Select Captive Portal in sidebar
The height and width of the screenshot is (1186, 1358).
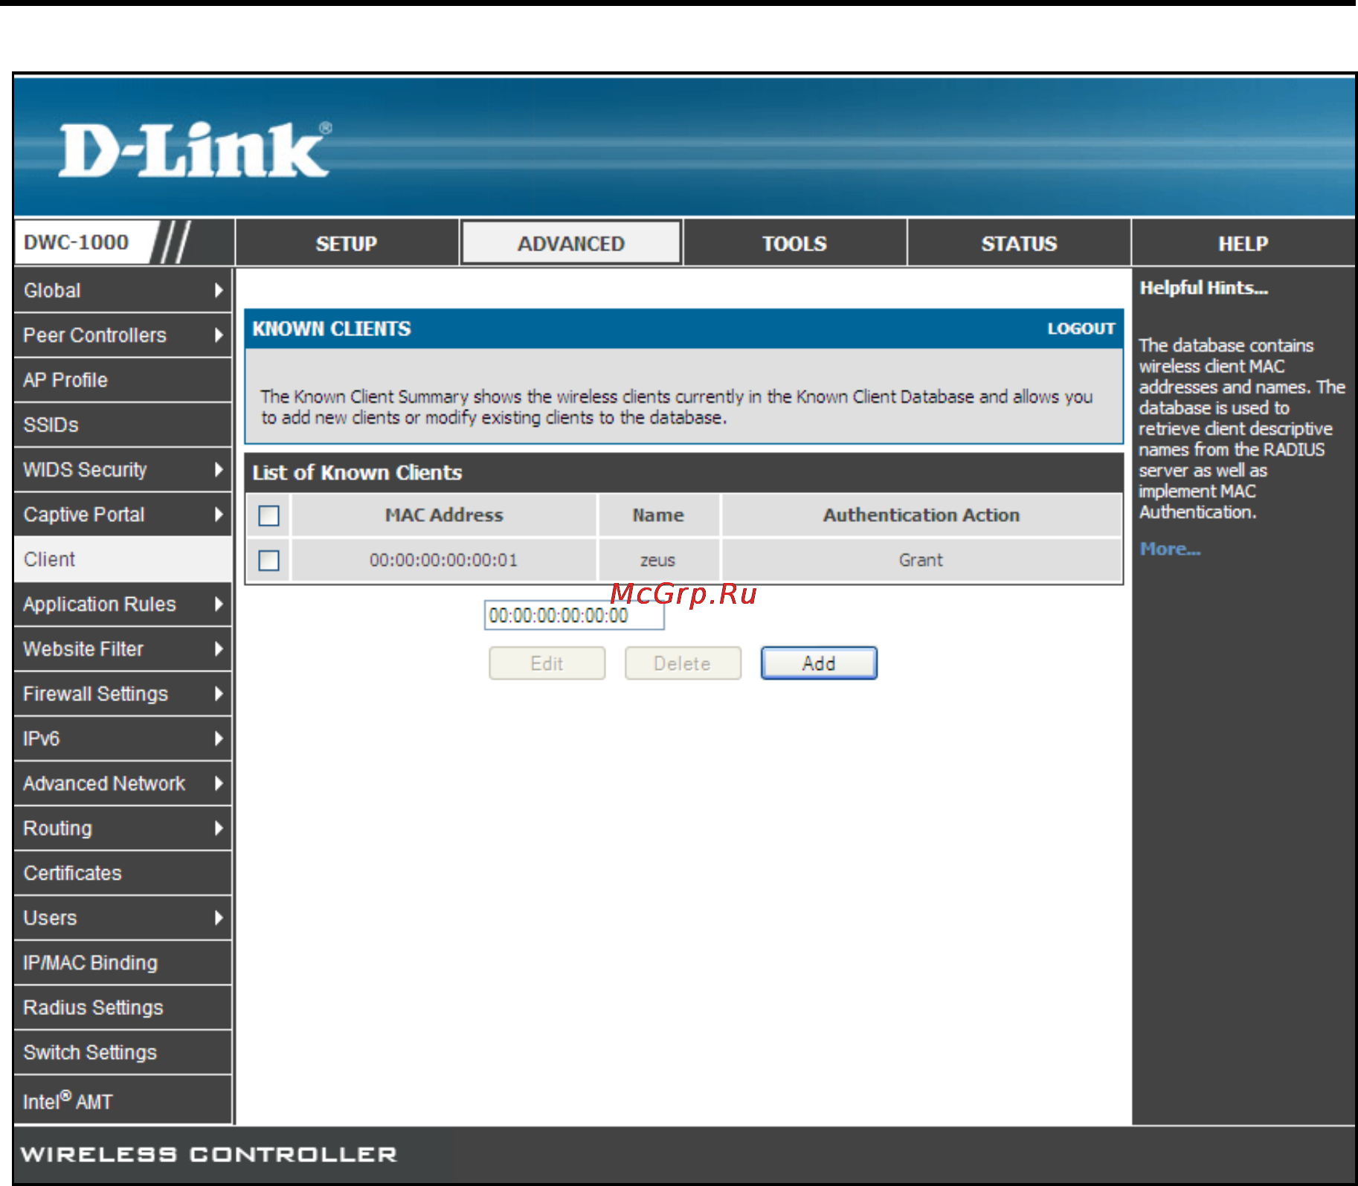(123, 515)
